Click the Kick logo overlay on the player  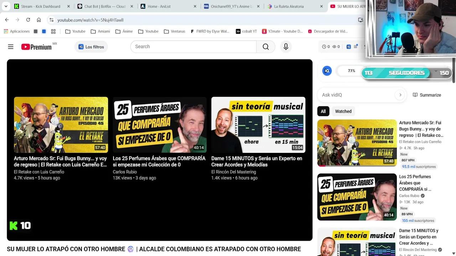coord(14,225)
